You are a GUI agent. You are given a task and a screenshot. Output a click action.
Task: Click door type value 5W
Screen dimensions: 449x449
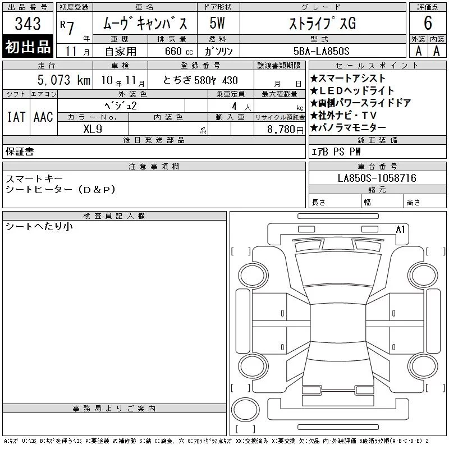point(217,23)
